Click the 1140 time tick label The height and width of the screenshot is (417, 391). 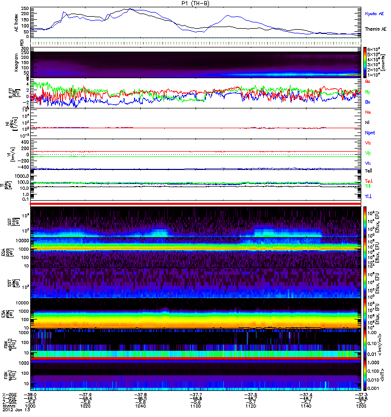click(x=306, y=406)
